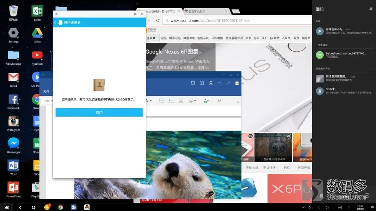
Task: Launch YouTube from the desktop
Action: tap(37, 57)
